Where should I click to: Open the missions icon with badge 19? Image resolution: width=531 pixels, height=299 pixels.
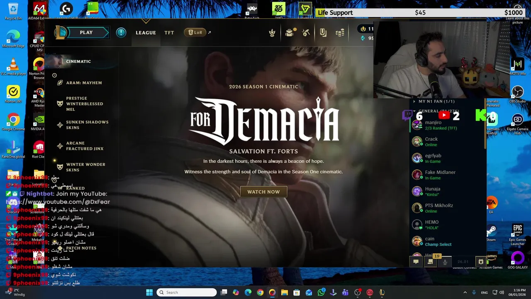(x=431, y=262)
